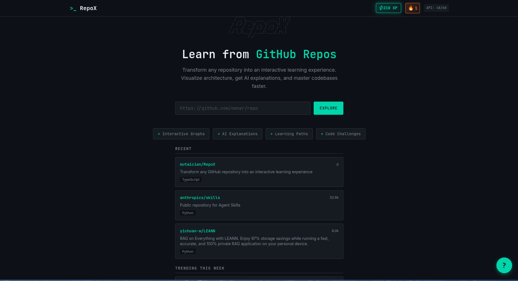Click the flame streak counter

click(x=412, y=8)
